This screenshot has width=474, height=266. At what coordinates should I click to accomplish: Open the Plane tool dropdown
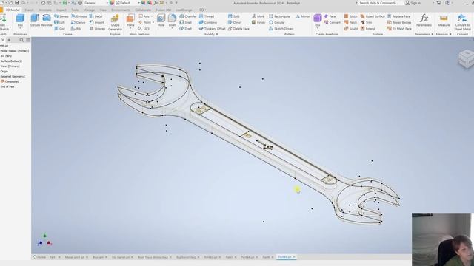130,28
